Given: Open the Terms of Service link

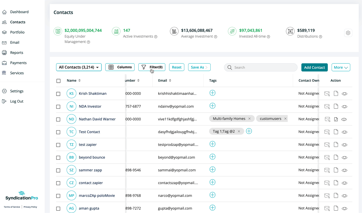Looking at the screenshot, I should pyautogui.click(x=12, y=207).
